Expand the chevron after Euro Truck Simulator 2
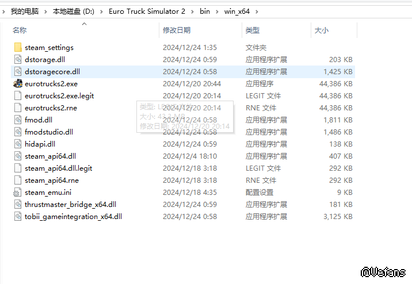The image size is (412, 284). (192, 12)
